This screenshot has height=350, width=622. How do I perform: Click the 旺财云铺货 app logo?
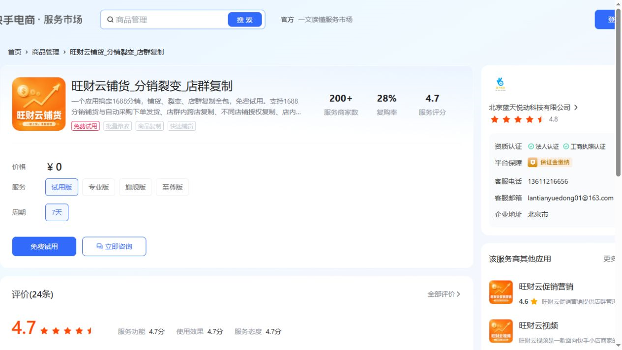tap(39, 104)
